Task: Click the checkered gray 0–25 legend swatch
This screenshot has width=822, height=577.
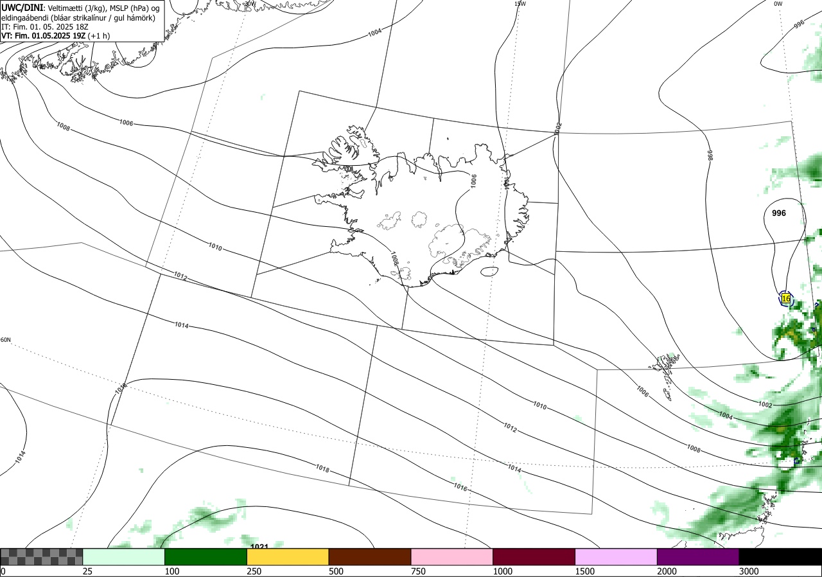Action: [x=41, y=556]
